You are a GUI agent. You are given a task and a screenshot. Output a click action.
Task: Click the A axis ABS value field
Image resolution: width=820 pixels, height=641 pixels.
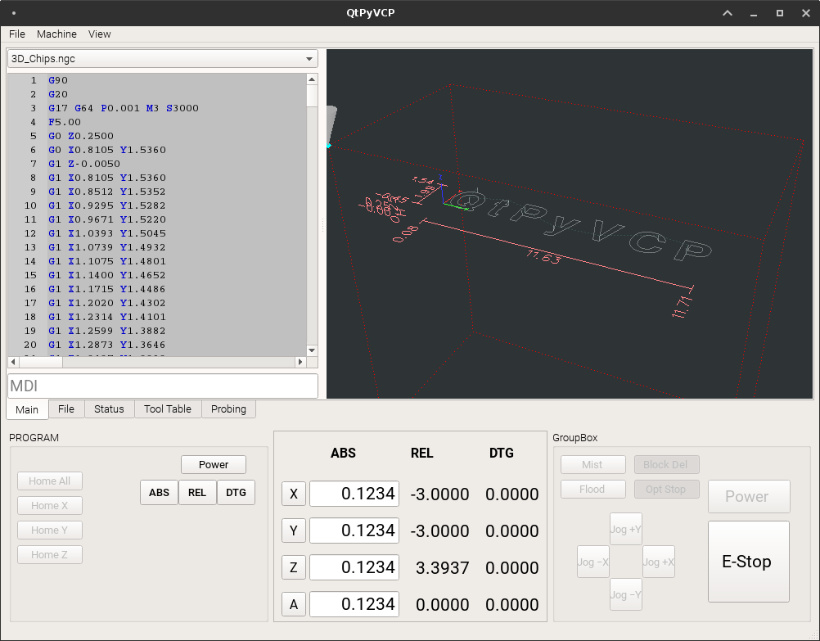354,604
